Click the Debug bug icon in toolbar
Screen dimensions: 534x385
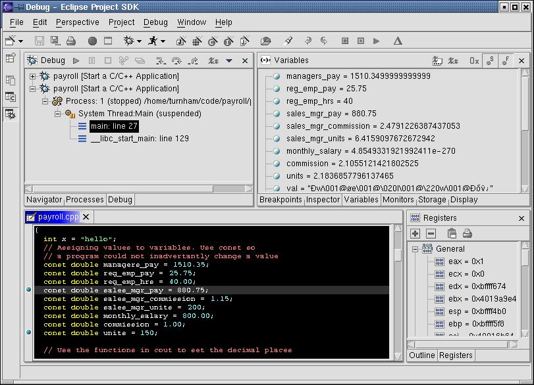tap(128, 41)
